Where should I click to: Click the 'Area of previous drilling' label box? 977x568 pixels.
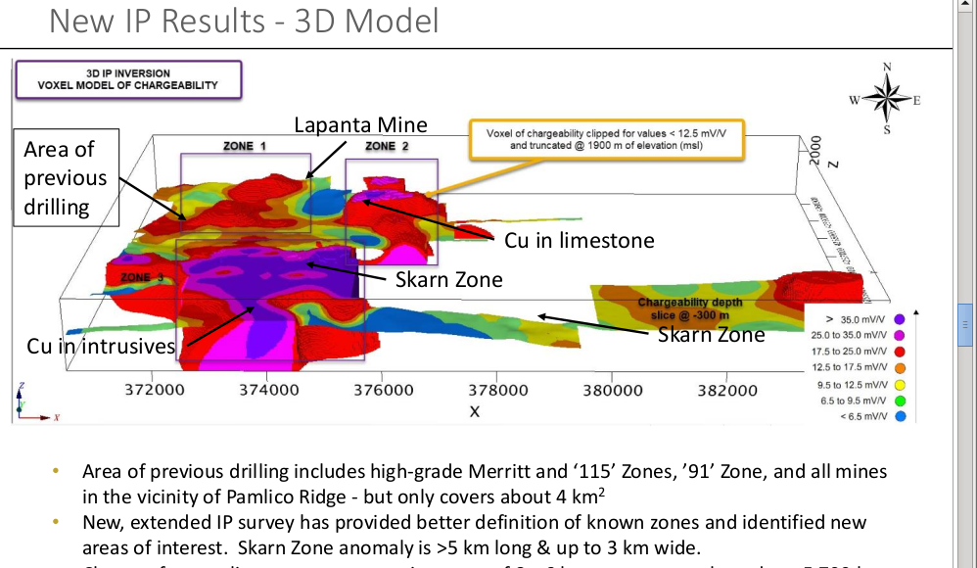click(x=66, y=177)
